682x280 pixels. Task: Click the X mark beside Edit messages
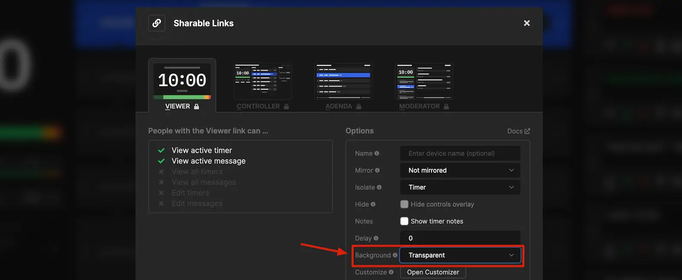[x=161, y=204]
